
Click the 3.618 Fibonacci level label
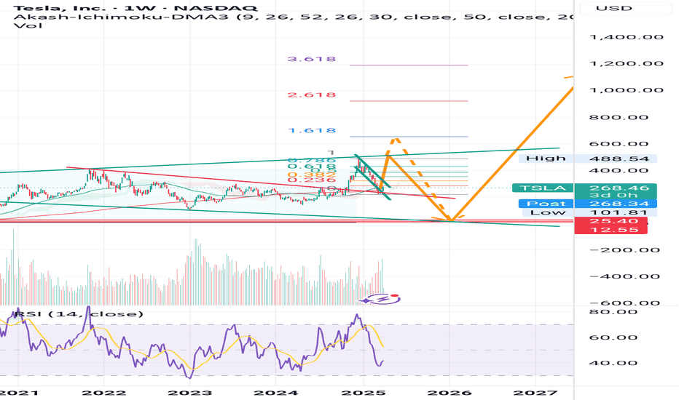click(x=312, y=59)
